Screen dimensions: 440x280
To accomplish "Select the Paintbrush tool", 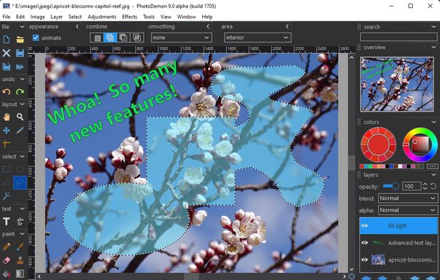I will coord(20,247).
